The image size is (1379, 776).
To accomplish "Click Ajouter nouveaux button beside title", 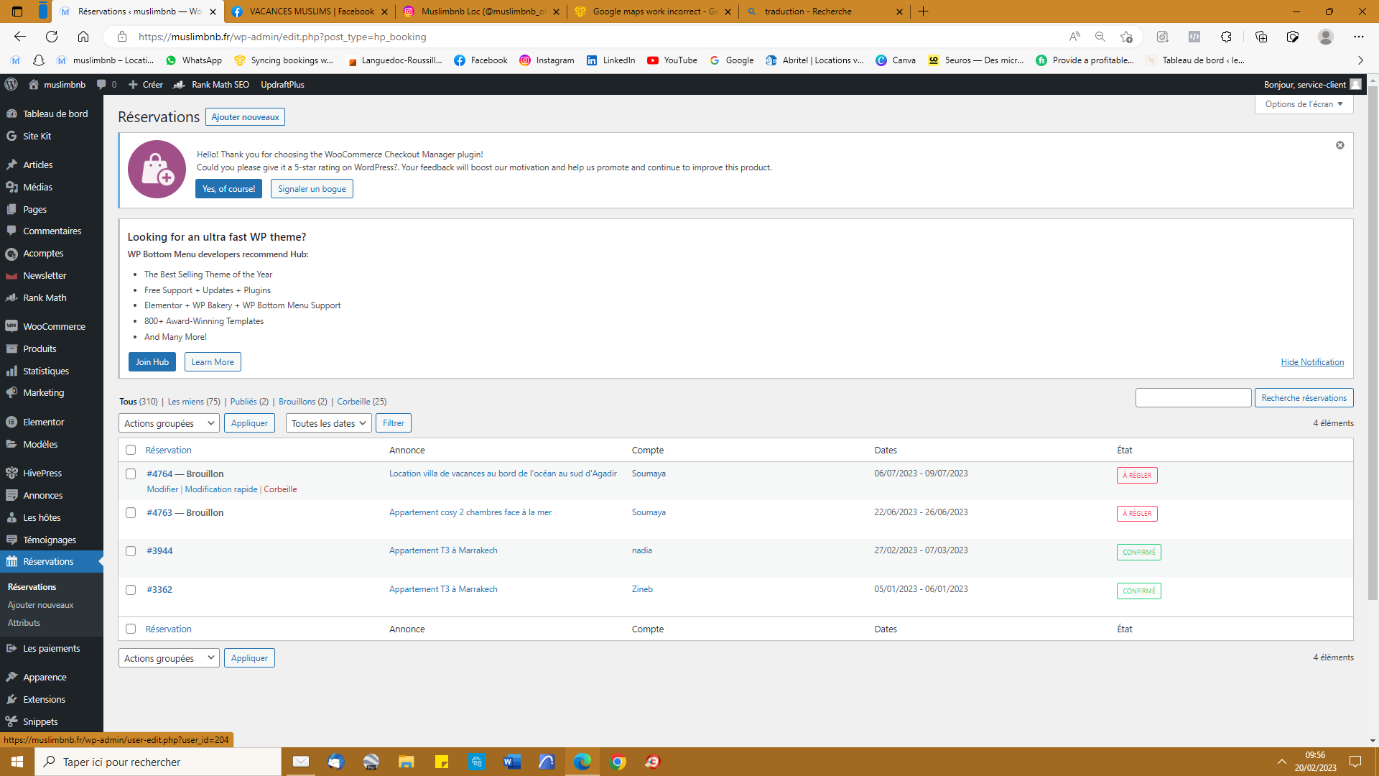I will (245, 117).
